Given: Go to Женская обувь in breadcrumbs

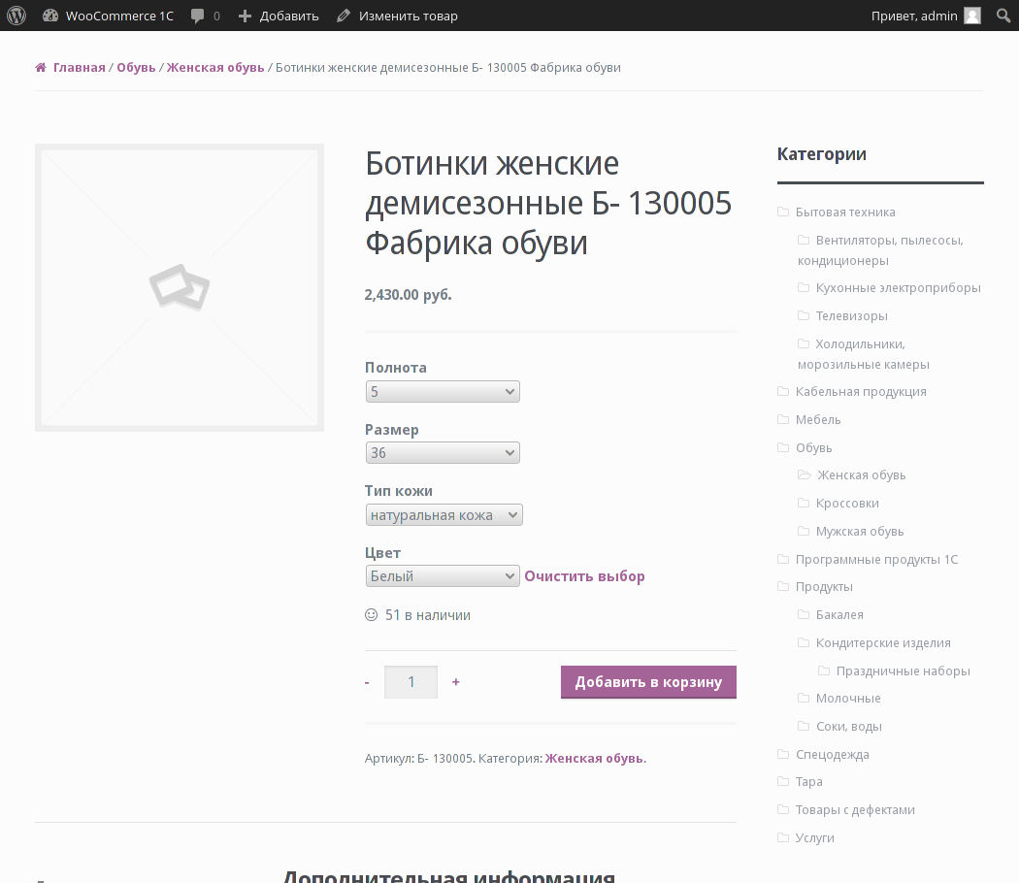Looking at the screenshot, I should [215, 68].
